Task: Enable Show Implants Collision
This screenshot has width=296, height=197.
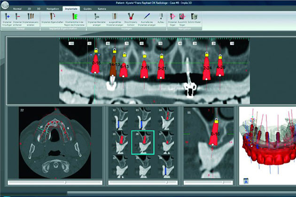Action: click(x=131, y=18)
